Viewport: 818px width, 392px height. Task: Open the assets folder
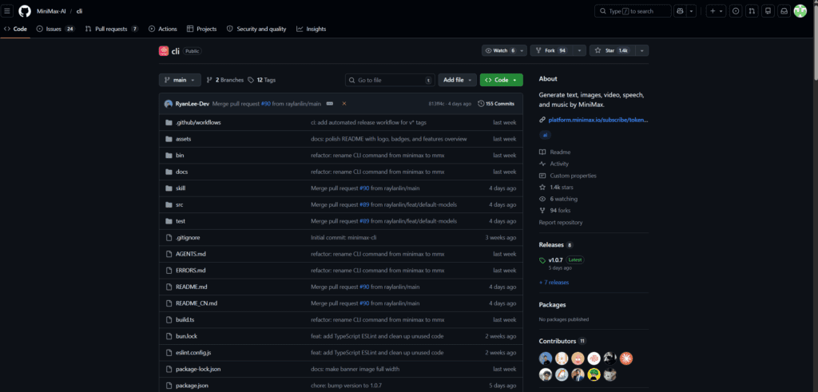(x=184, y=139)
